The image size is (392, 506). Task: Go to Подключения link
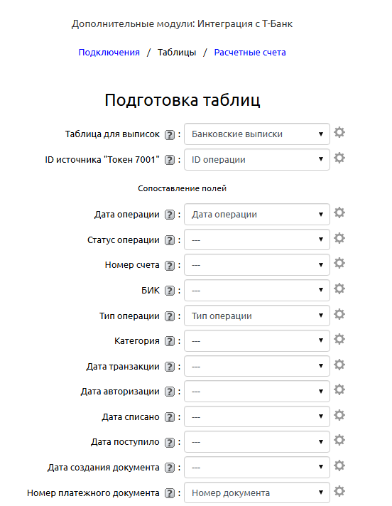pyautogui.click(x=109, y=53)
